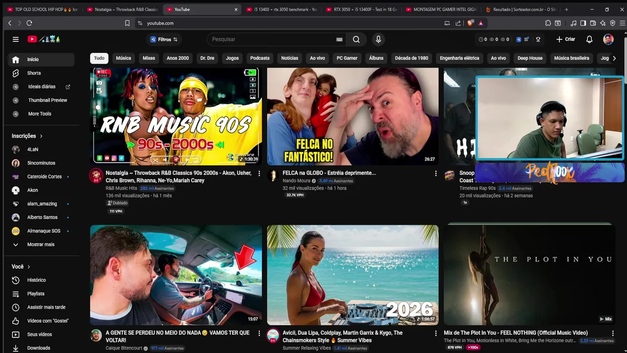
Task: Open YouTube notifications bell
Action: click(x=589, y=39)
